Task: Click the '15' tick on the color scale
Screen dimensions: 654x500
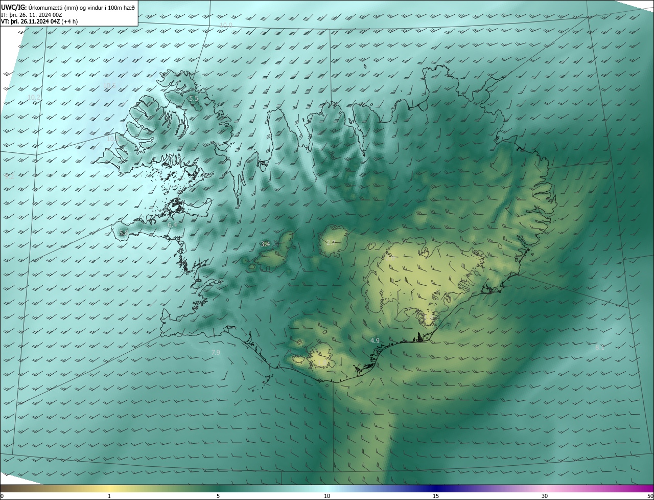Action: [x=436, y=496]
